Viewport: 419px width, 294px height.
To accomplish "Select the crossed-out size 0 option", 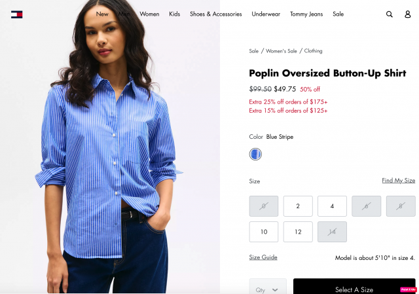I will [x=264, y=206].
